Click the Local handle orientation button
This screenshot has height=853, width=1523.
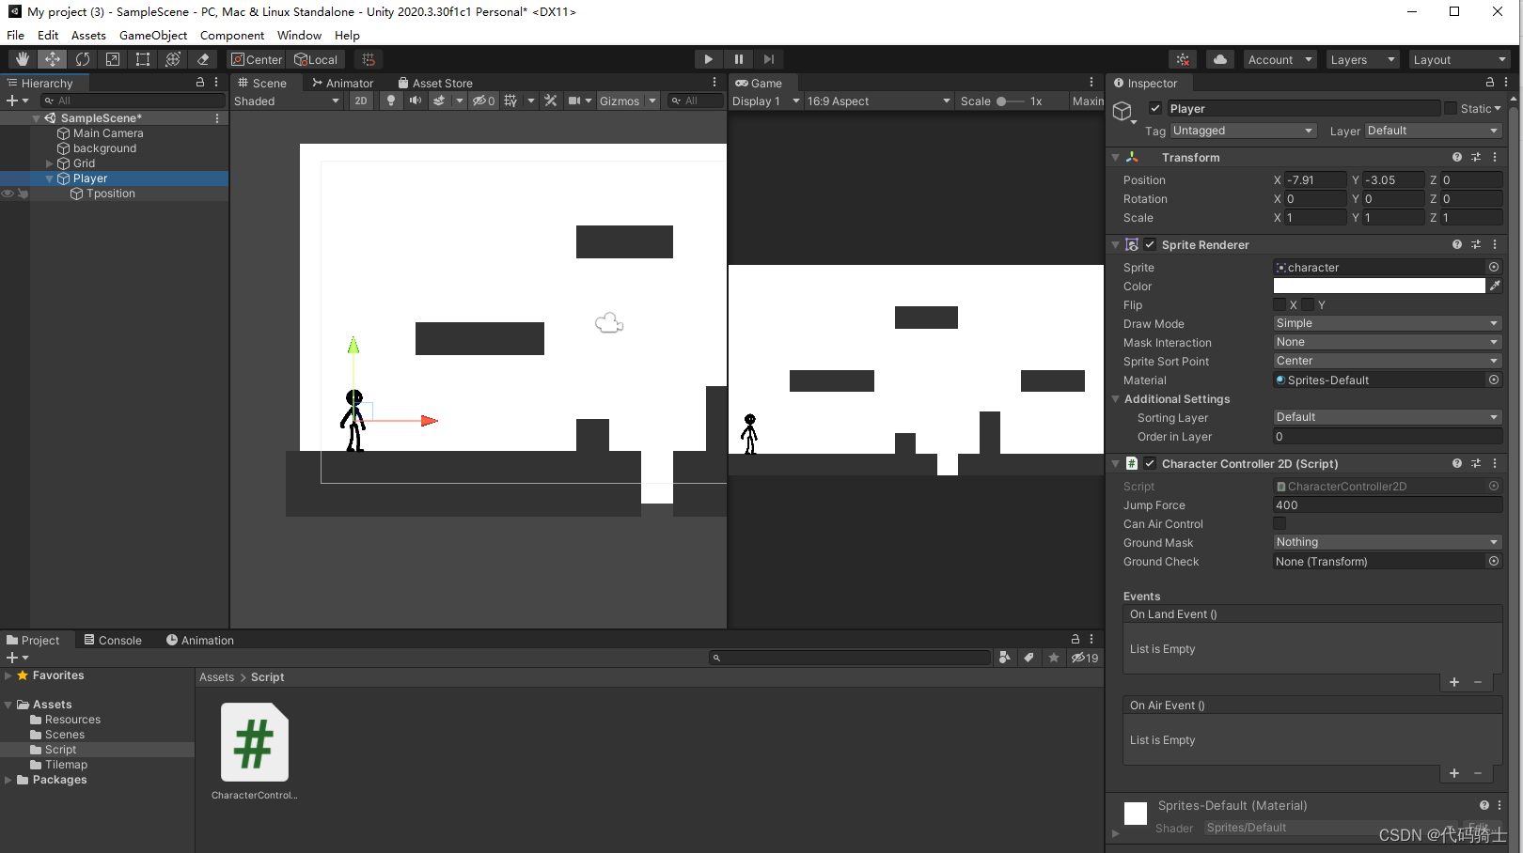click(316, 58)
